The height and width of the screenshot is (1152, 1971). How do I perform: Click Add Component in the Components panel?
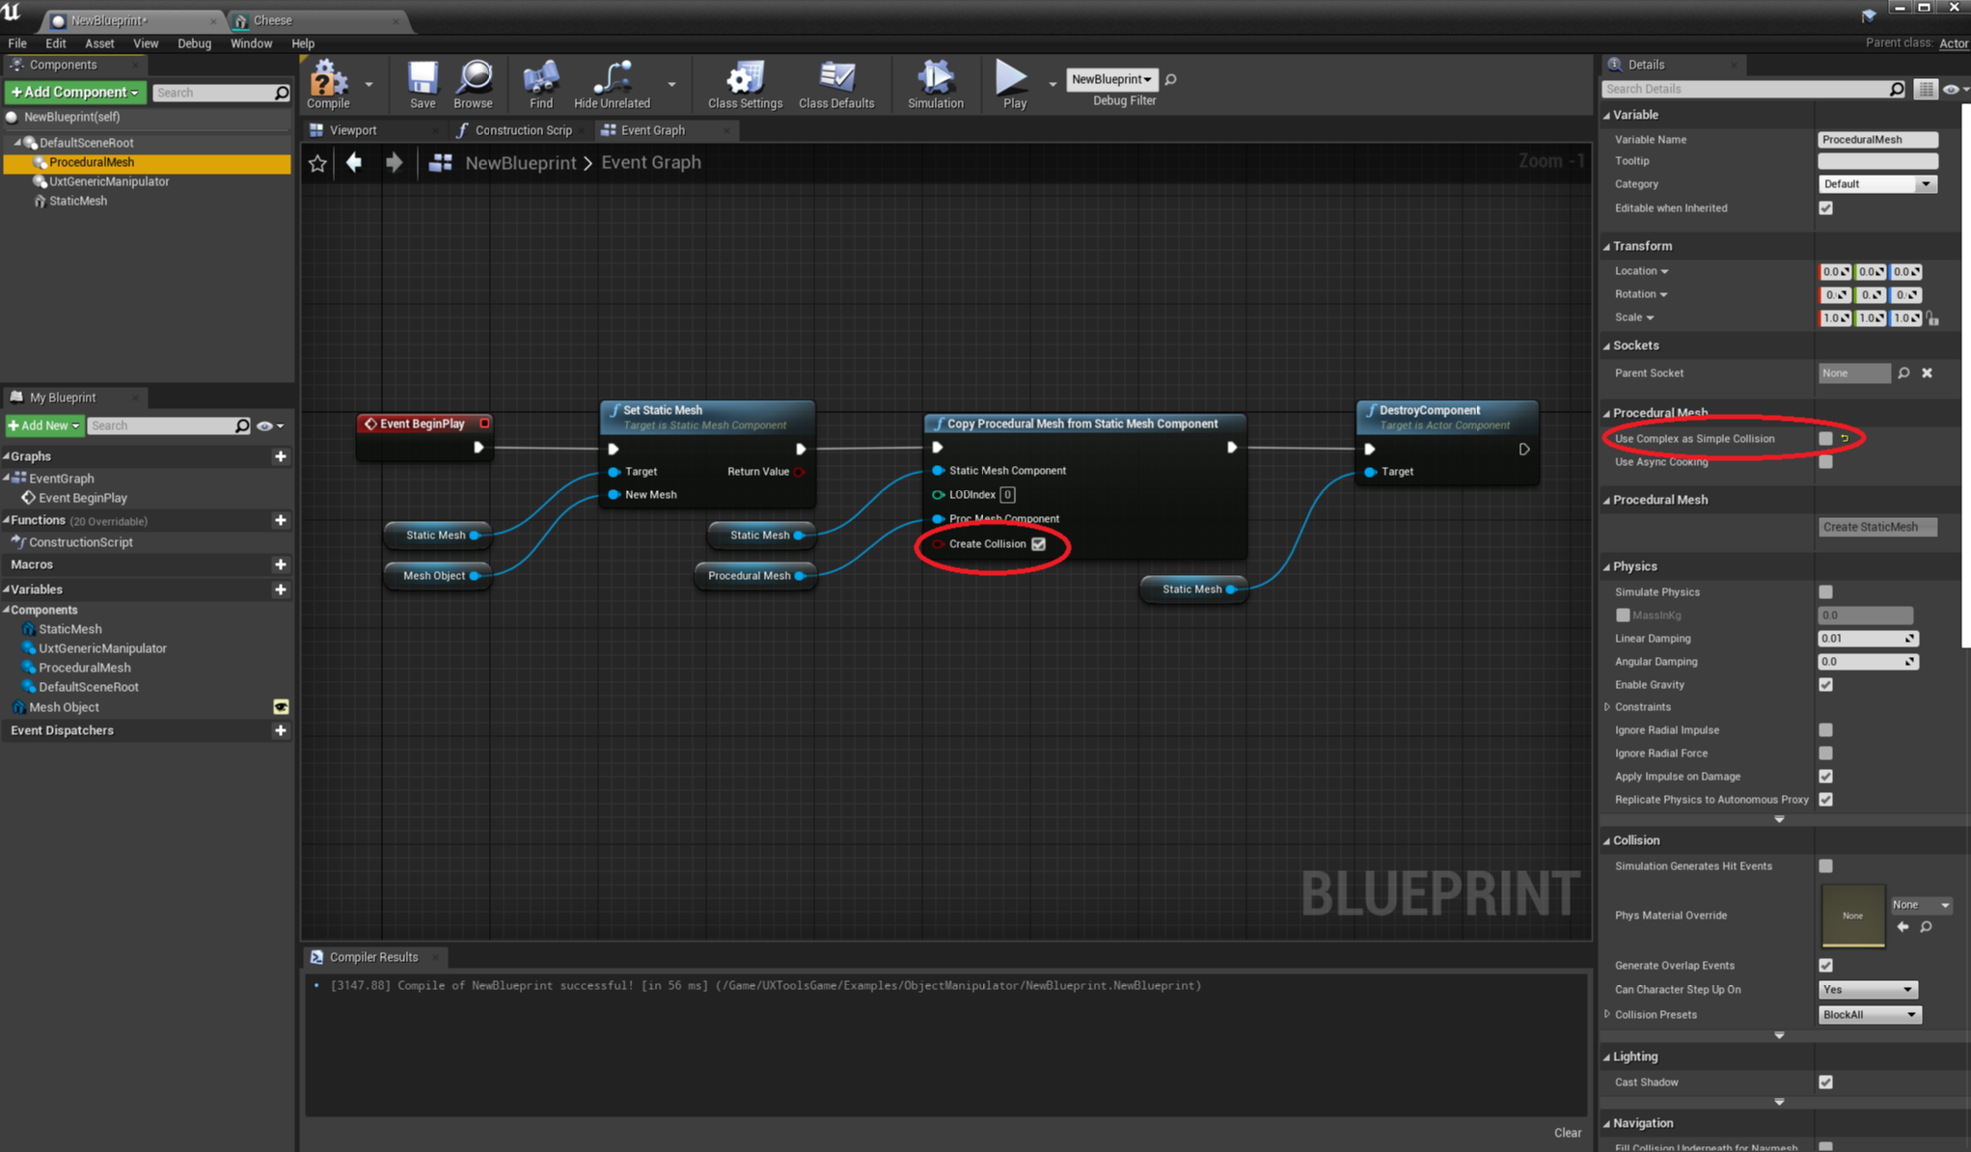(x=74, y=92)
